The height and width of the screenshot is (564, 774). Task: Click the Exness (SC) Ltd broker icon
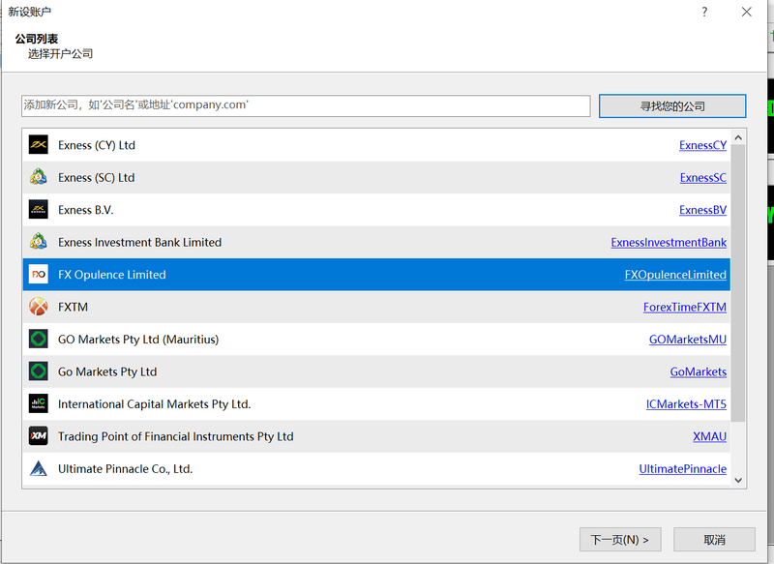point(38,177)
